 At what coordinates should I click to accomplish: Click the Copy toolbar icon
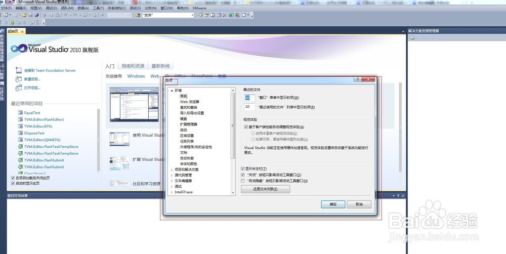point(51,15)
